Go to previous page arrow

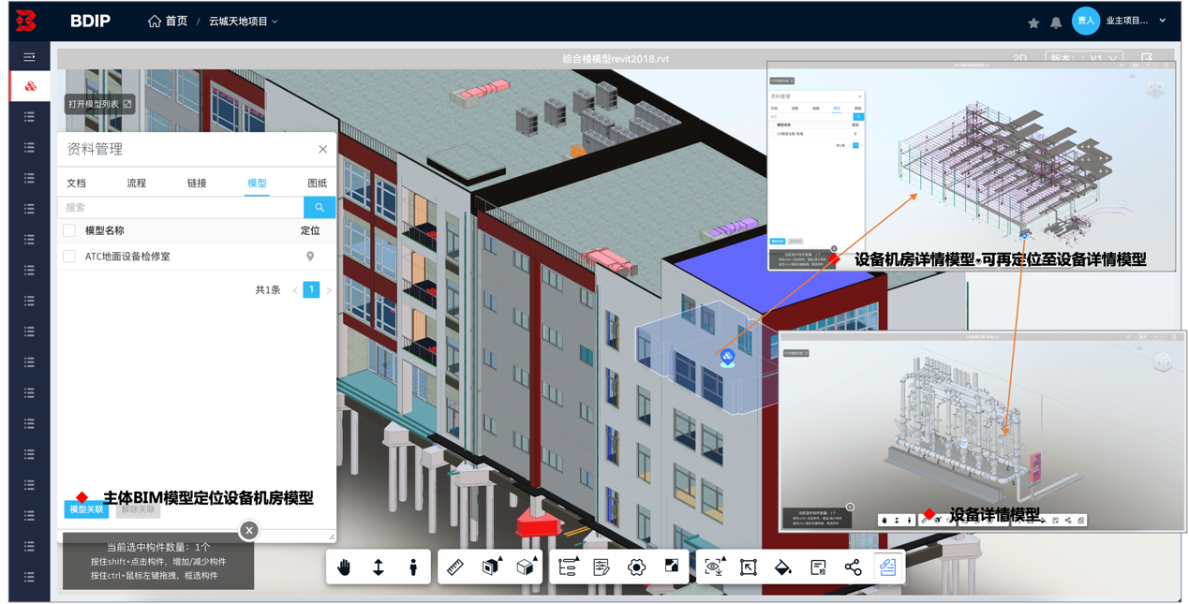pyautogui.click(x=295, y=290)
